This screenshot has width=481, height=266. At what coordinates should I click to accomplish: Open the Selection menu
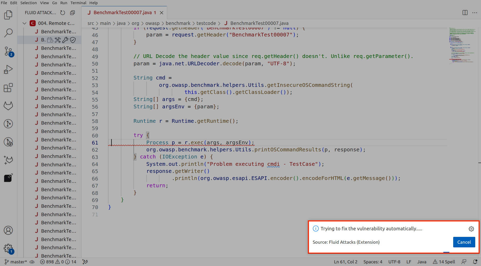29,3
